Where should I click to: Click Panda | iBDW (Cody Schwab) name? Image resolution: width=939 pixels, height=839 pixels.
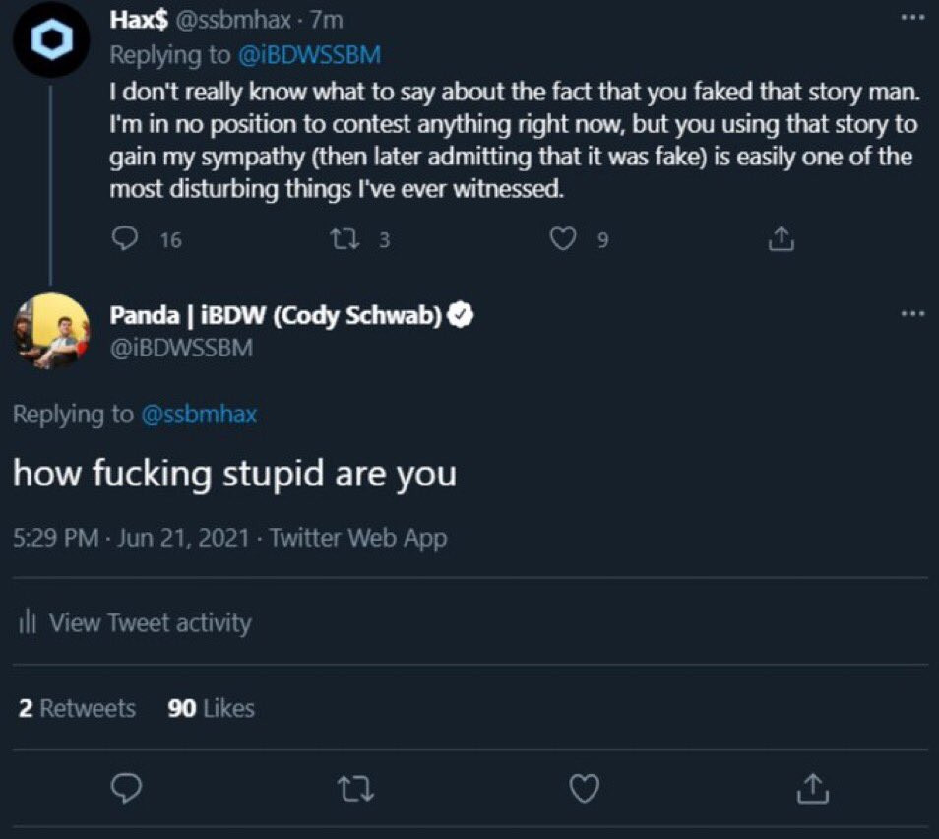coord(277,316)
